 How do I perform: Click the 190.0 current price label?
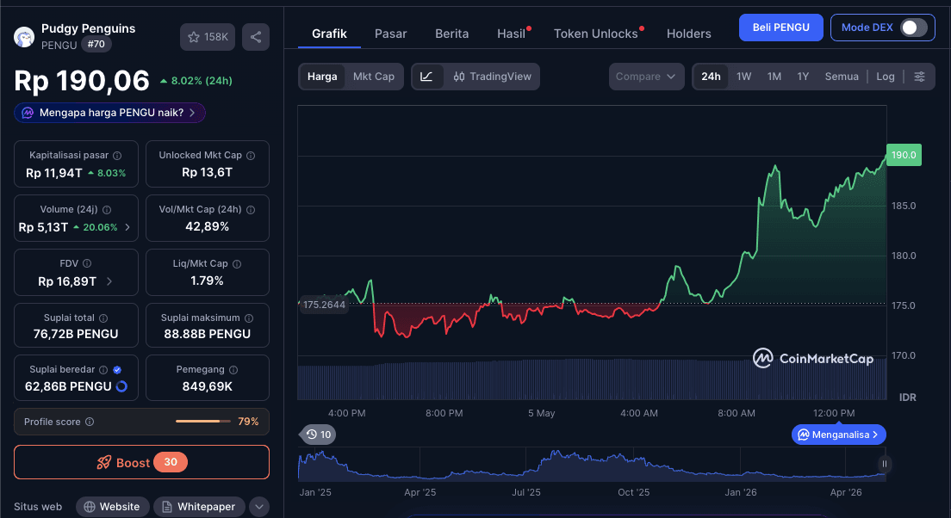tap(904, 155)
